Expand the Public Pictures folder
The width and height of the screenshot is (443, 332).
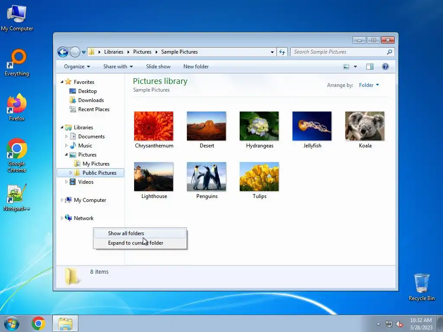(x=71, y=173)
